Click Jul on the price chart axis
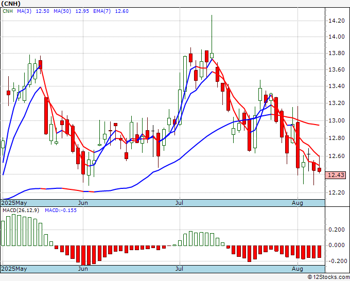 pyautogui.click(x=180, y=203)
